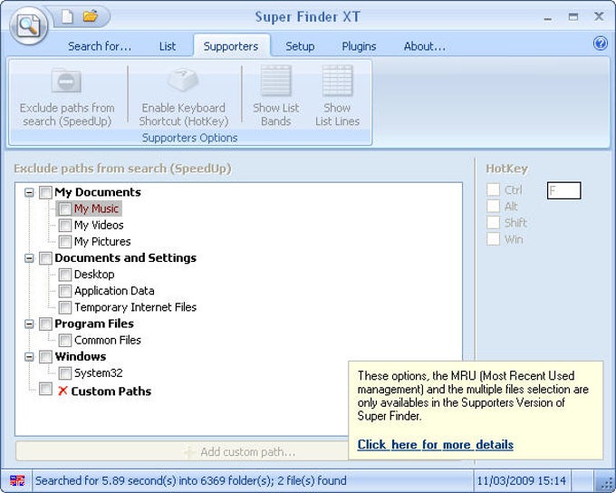Check the Program Files checkbox
Image resolution: width=616 pixels, height=493 pixels.
(x=45, y=324)
